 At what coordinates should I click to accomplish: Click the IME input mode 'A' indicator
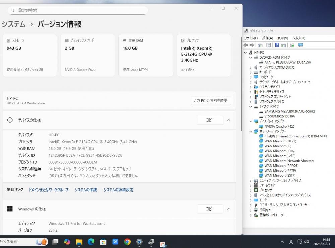(291, 242)
